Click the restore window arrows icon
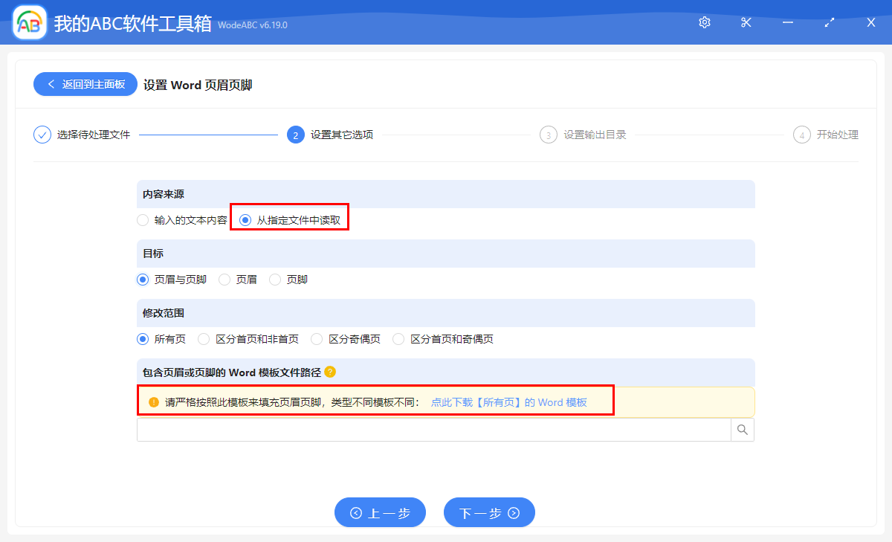Image resolution: width=892 pixels, height=542 pixels. (x=829, y=22)
